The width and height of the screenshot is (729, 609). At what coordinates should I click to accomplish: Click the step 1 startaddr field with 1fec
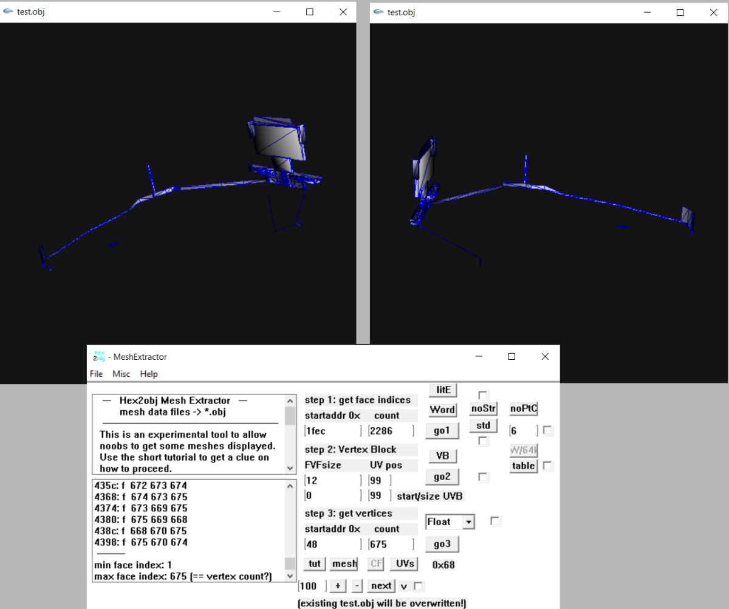(332, 431)
